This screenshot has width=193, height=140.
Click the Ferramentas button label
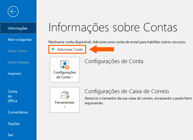[x=65, y=102]
